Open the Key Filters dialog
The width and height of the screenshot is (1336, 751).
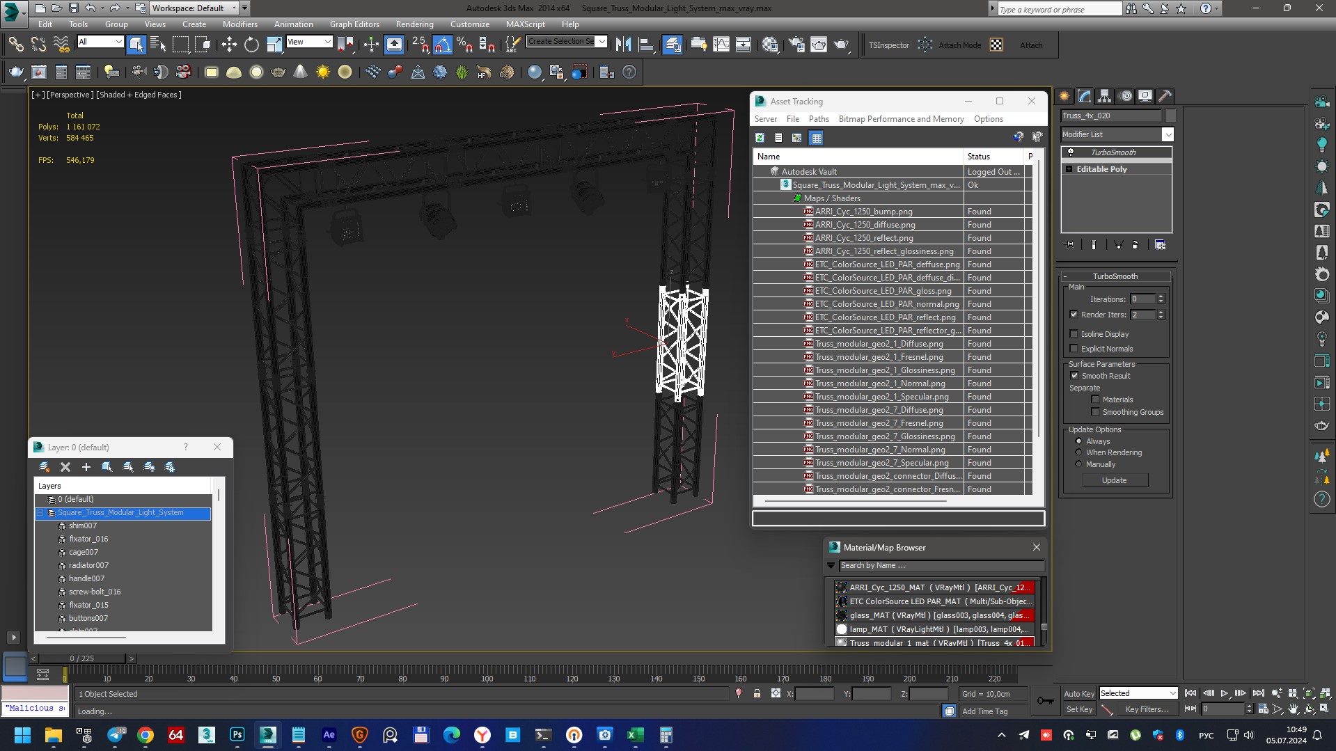1147,709
